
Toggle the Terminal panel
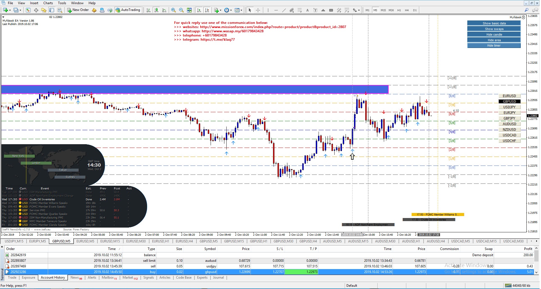point(52,10)
